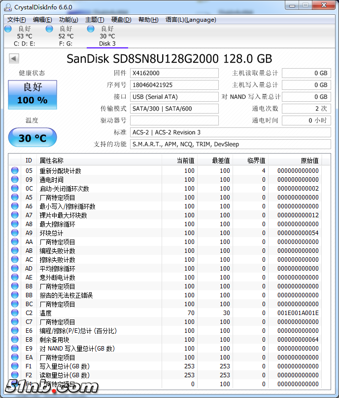Click the CrystalDiskInfo title bar app icon

click(x=8, y=6)
